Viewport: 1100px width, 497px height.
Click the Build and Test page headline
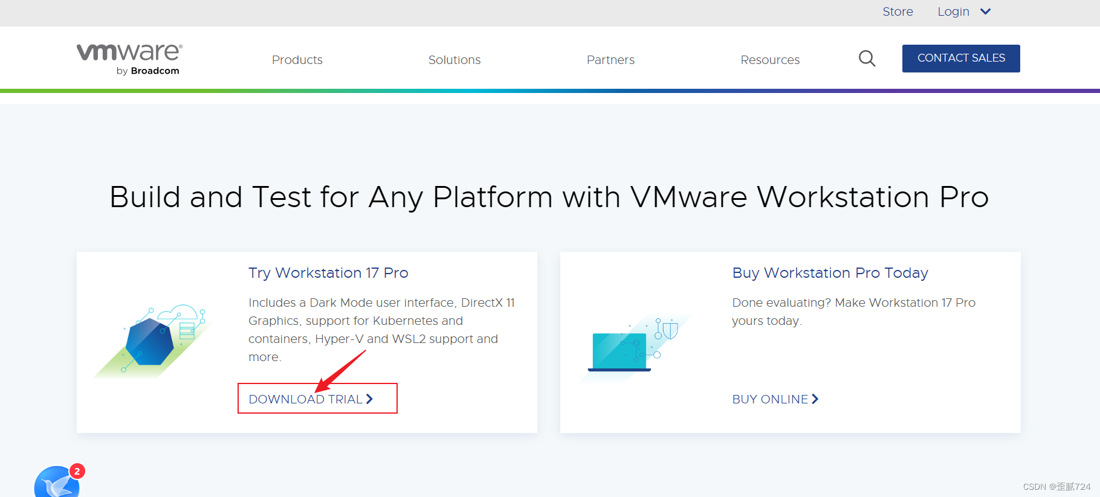coord(549,197)
